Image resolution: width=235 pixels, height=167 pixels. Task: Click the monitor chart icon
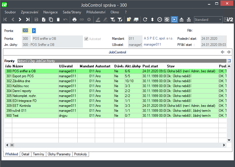(136, 19)
